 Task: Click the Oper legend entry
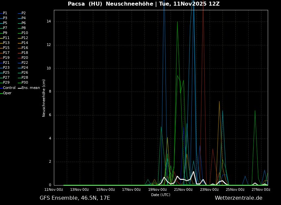tap(7, 93)
